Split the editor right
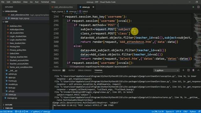Viewport: 201px width, 113px height. coord(198,7)
